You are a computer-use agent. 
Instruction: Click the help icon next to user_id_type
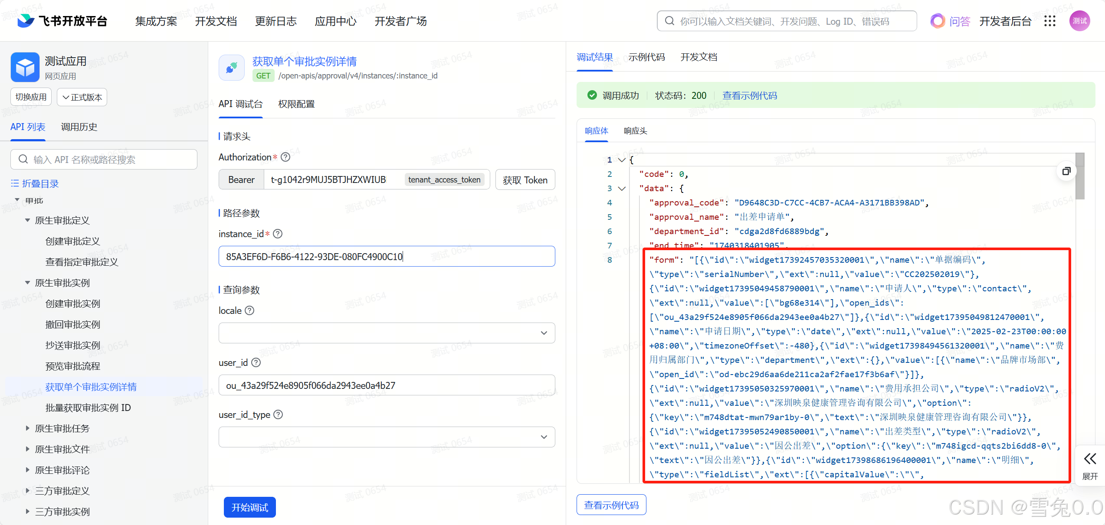278,414
